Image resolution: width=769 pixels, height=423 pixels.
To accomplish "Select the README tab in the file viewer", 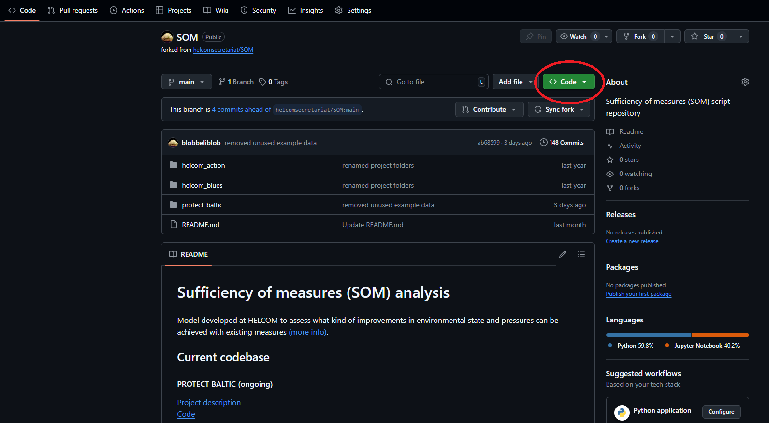I will coord(189,254).
